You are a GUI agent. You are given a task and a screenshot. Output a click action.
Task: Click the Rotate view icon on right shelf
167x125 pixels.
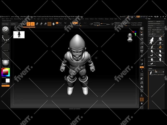[142, 87]
